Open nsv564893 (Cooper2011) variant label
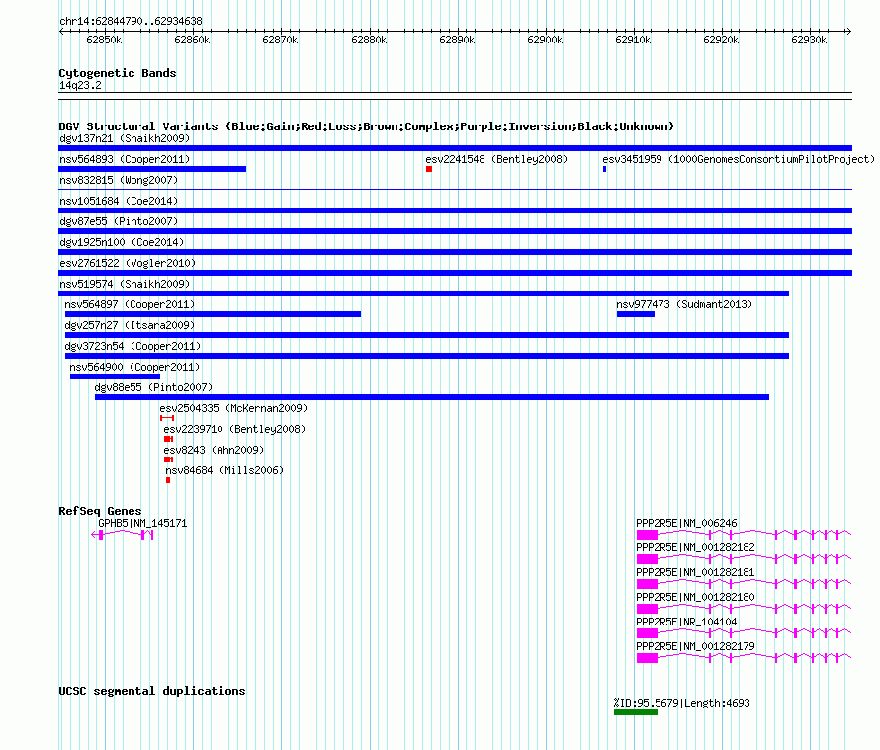The image size is (880, 750). (x=125, y=159)
